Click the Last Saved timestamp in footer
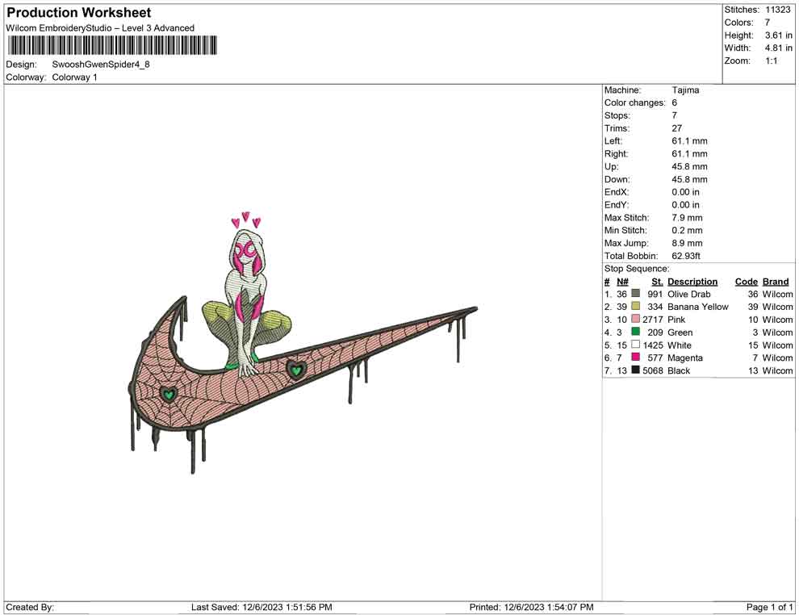This screenshot has height=615, width=799. 261,607
